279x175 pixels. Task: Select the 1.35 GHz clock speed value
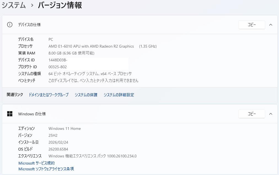(x=148, y=46)
